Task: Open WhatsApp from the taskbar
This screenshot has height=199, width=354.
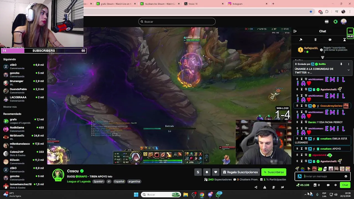Action: (x=218, y=195)
